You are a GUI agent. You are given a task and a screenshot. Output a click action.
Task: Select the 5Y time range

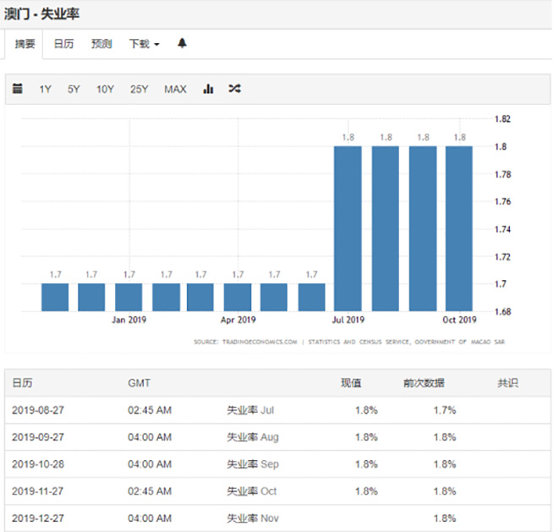tap(74, 89)
